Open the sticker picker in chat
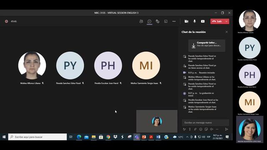The image size is (267, 150). coord(206,129)
